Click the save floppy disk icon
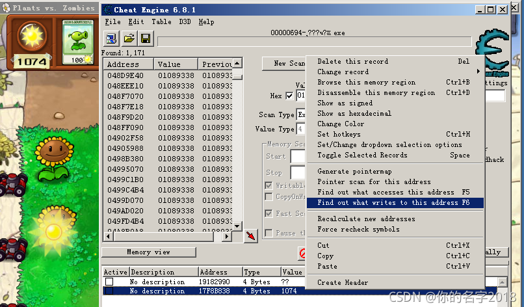Viewport: 524px width, 307px height. point(146,38)
